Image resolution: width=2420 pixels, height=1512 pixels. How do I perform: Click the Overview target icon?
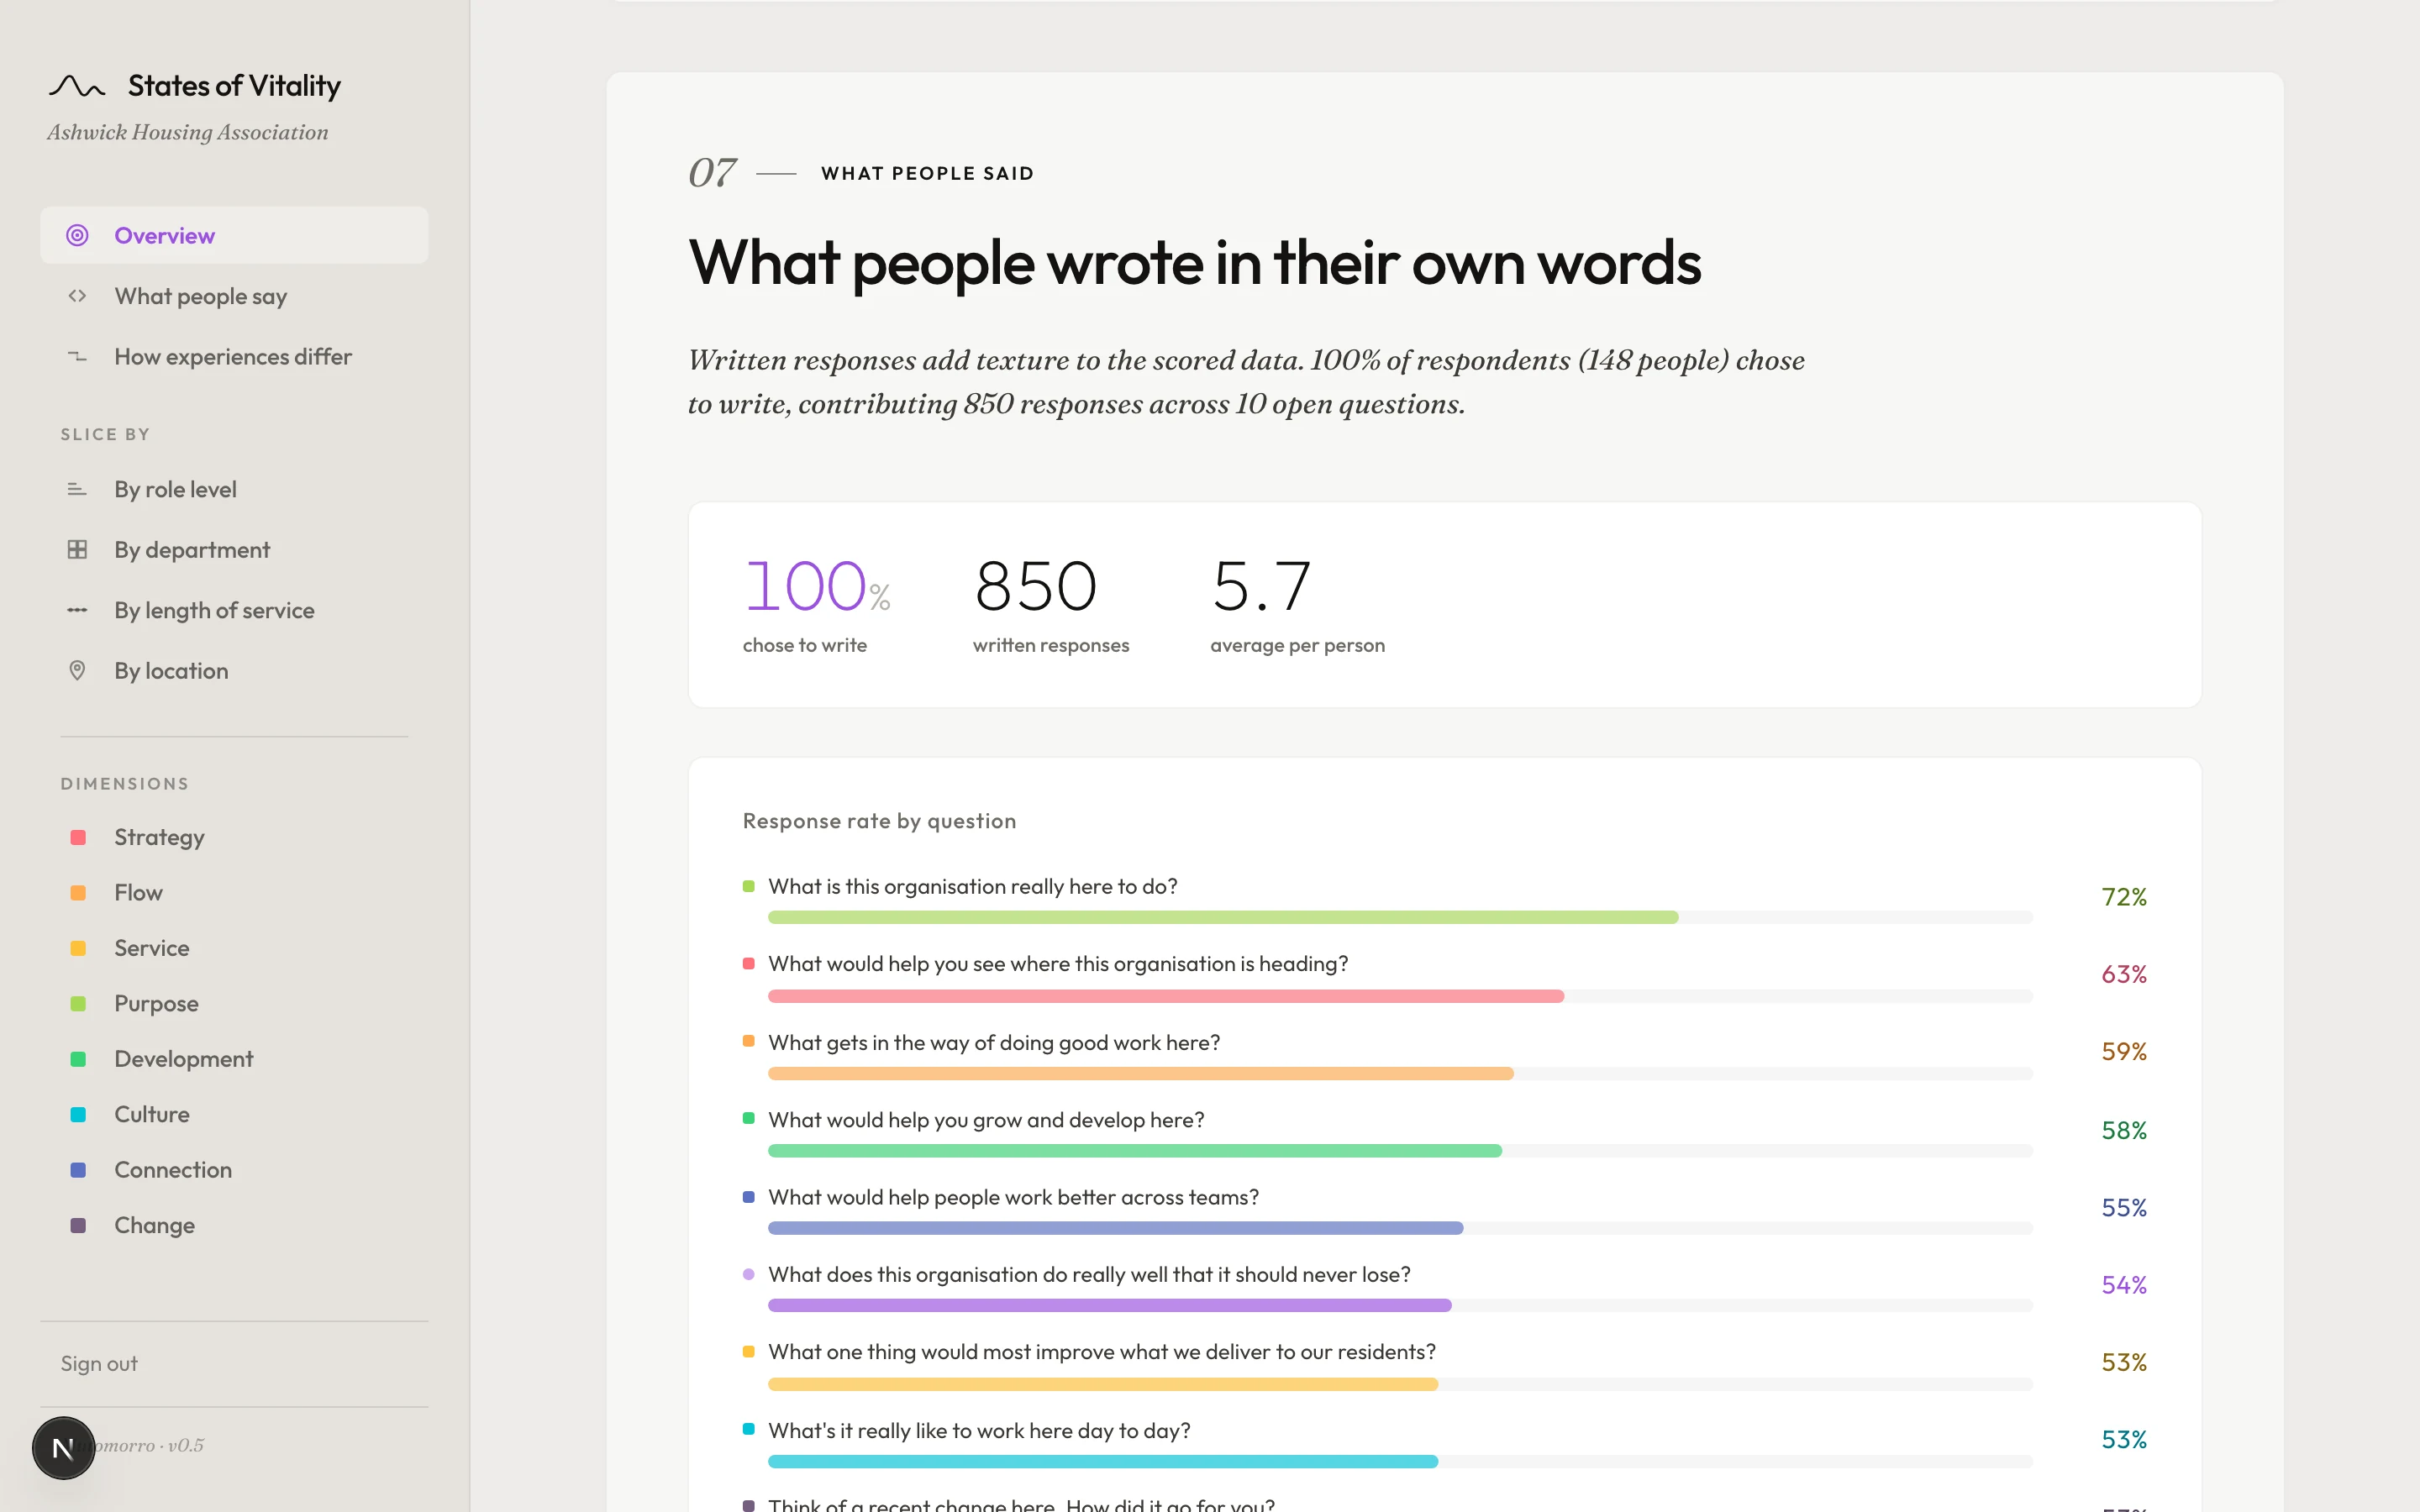coord(77,235)
